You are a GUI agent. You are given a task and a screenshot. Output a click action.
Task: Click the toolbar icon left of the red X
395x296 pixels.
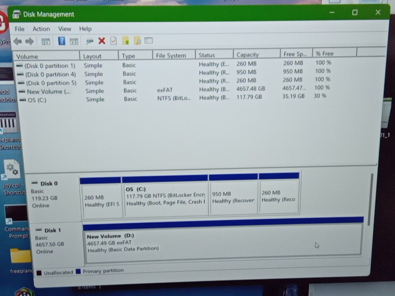(89, 41)
